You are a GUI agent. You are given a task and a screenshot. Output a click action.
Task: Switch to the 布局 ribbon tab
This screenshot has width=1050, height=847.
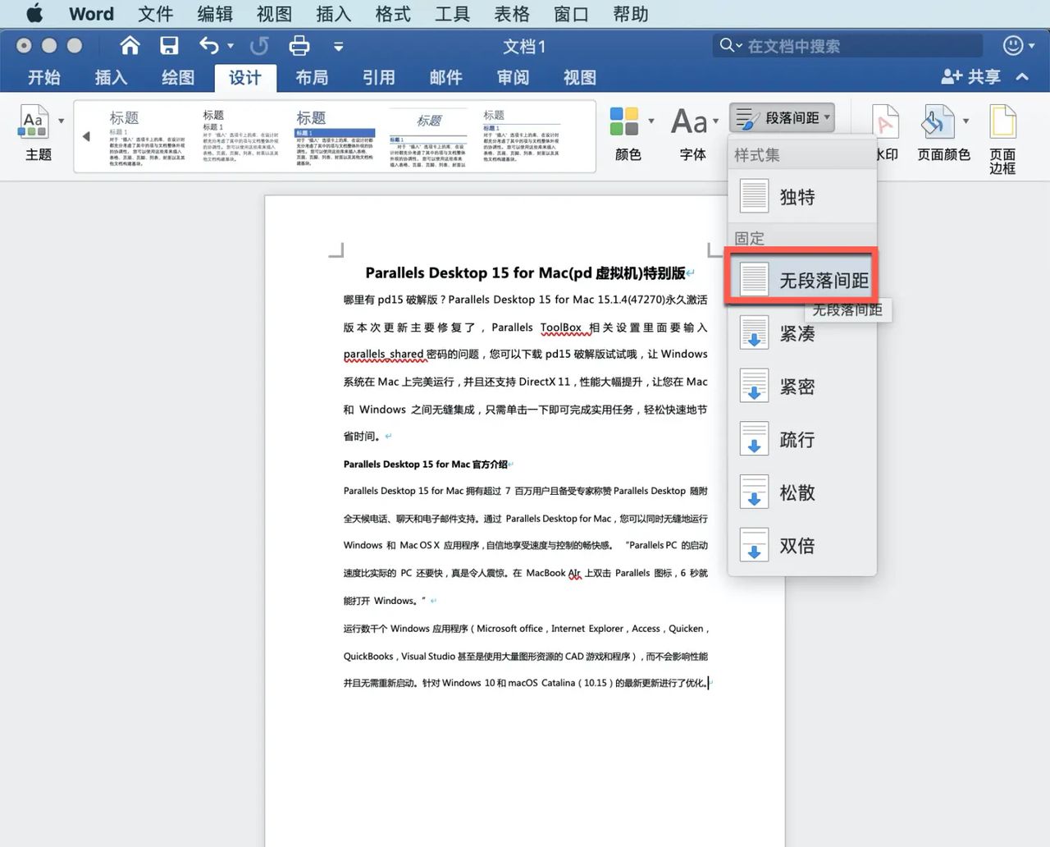(x=310, y=77)
